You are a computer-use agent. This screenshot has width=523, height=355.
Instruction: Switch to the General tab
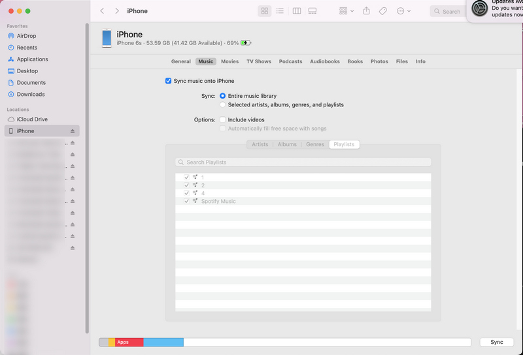[x=181, y=61]
